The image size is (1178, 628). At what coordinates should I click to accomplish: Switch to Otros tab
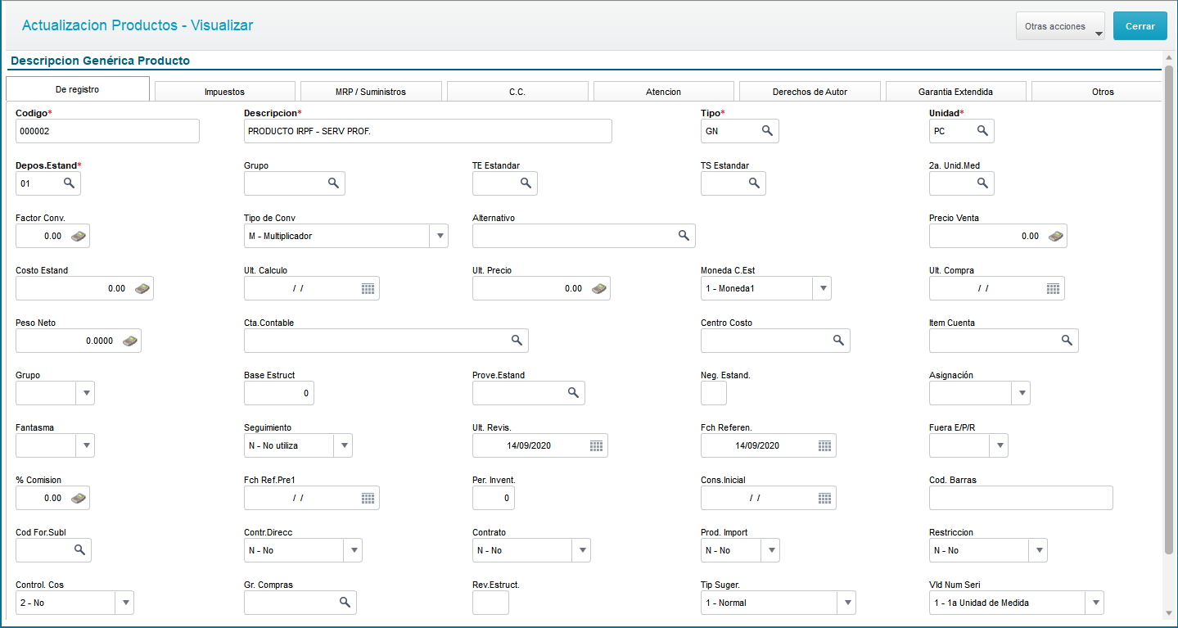[1097, 92]
